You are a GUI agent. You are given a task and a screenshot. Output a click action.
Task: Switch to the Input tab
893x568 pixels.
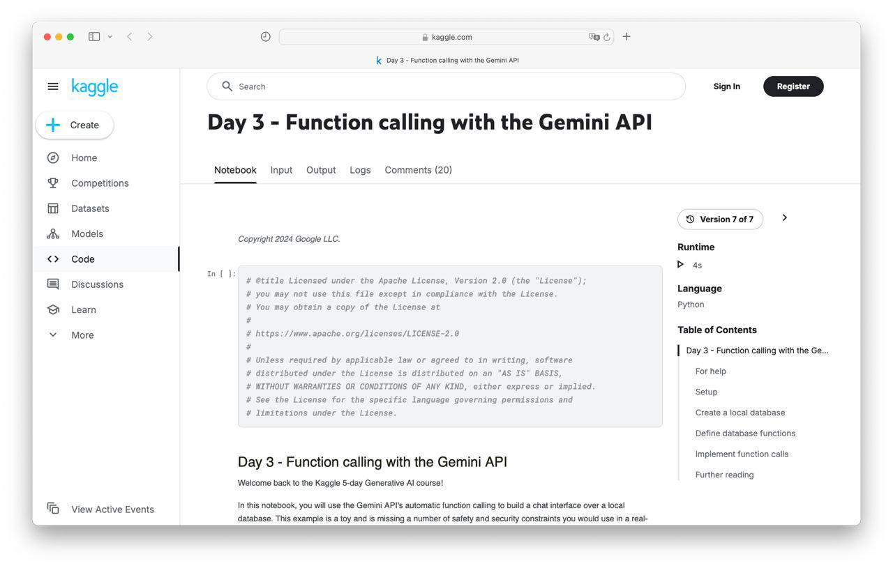coord(281,170)
